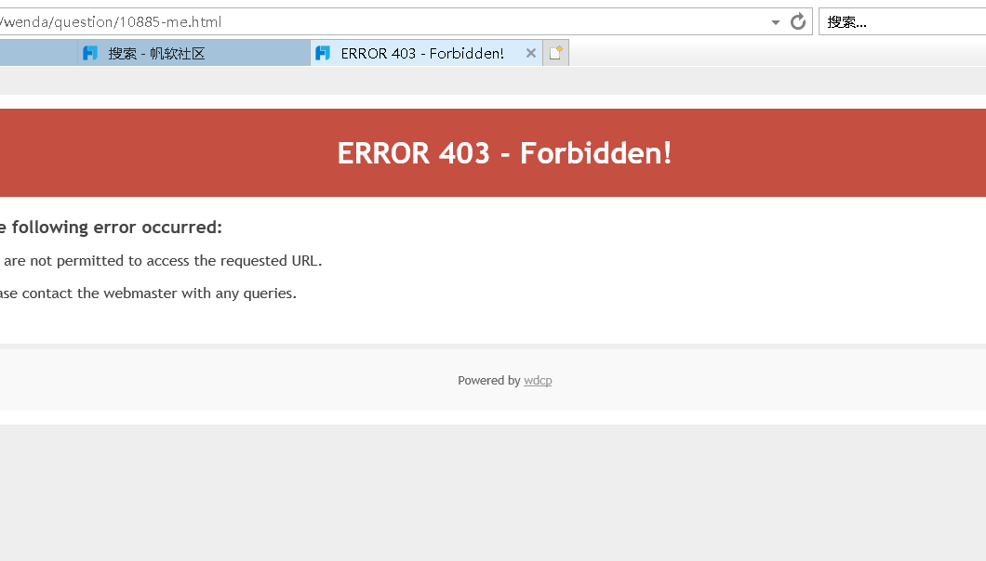Click the red banner area left of the heading
The image size is (986, 561).
coord(168,152)
